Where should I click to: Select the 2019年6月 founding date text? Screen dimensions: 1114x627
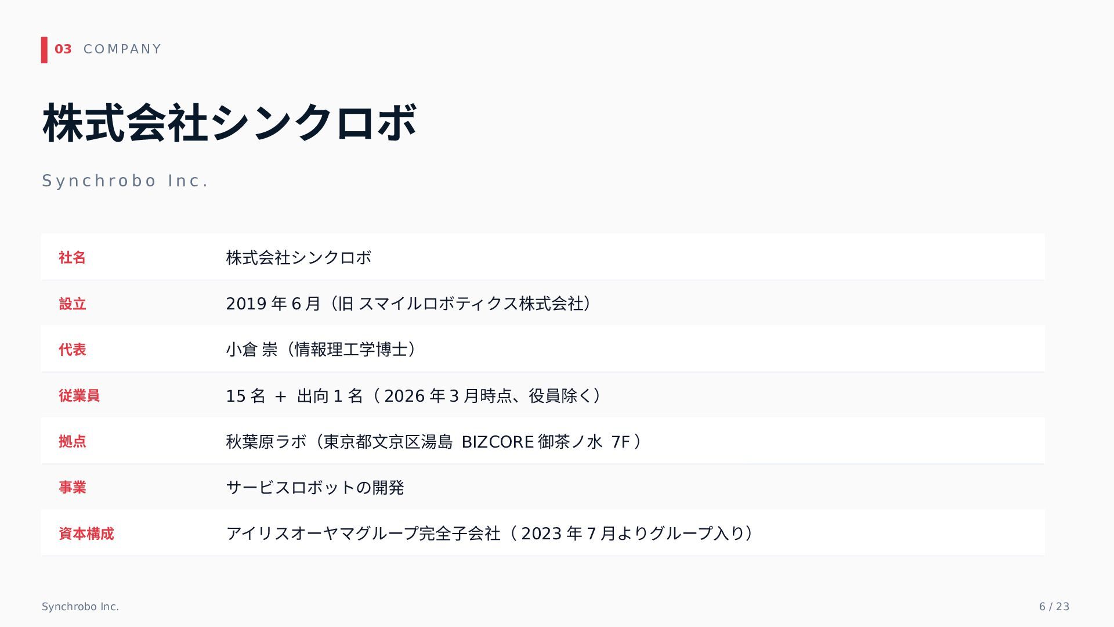click(x=273, y=304)
